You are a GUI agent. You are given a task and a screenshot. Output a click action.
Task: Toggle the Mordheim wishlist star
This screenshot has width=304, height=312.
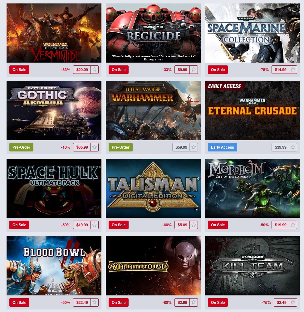pyautogui.click(x=293, y=225)
